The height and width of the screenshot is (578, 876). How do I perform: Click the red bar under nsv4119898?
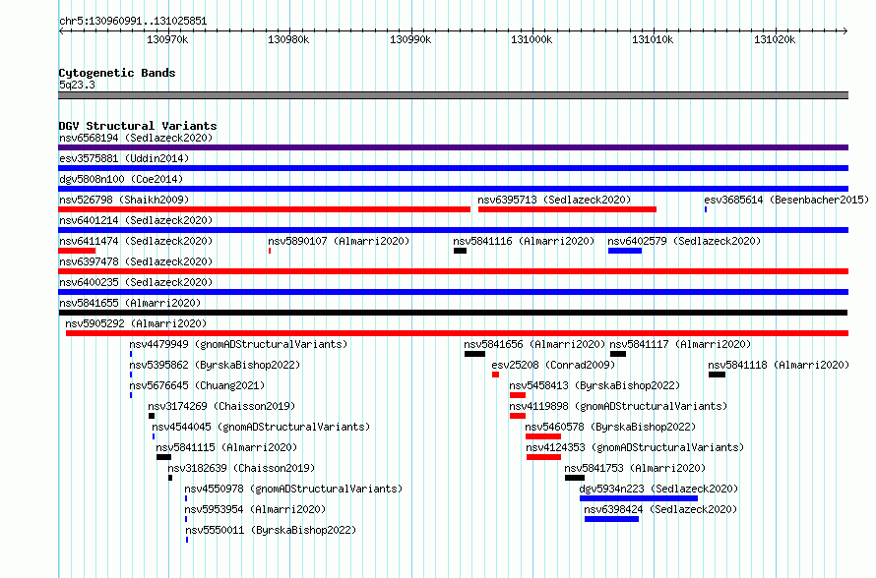(518, 416)
